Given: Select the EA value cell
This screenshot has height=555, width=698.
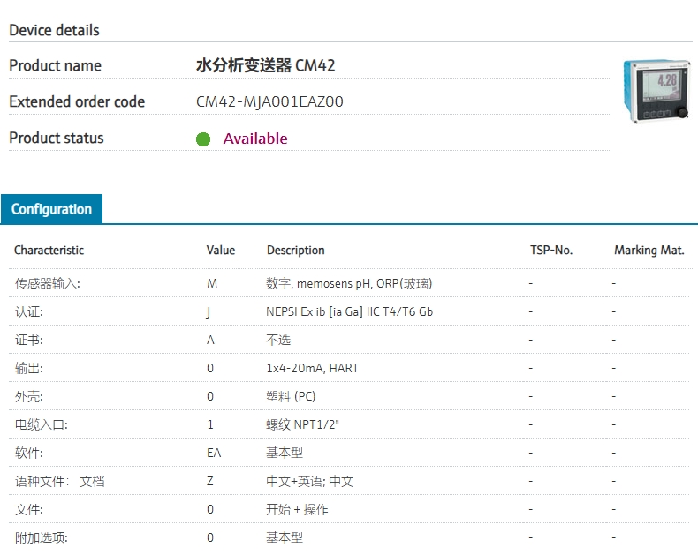Looking at the screenshot, I should click(214, 453).
